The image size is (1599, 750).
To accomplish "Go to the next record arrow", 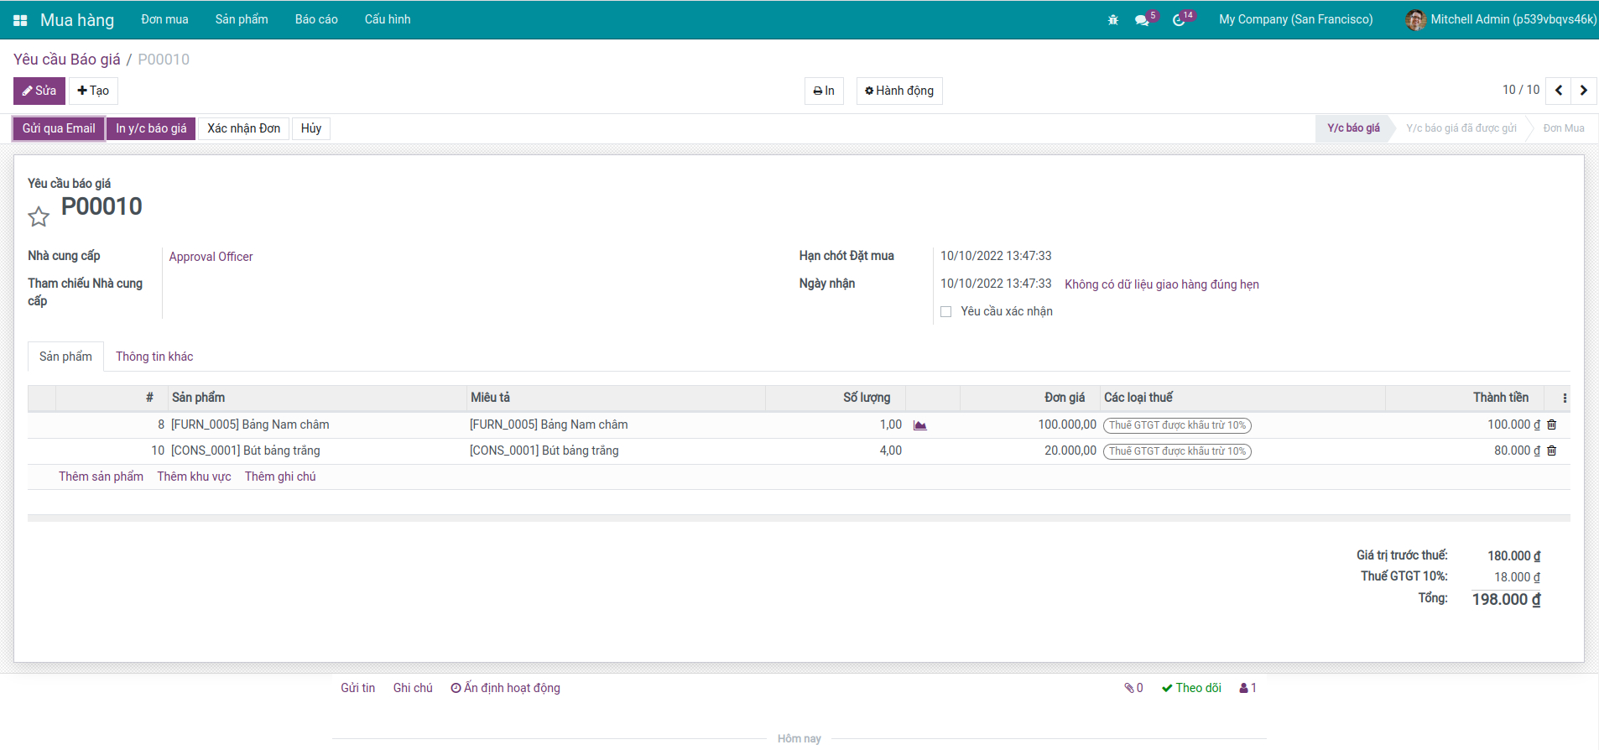I will point(1584,91).
